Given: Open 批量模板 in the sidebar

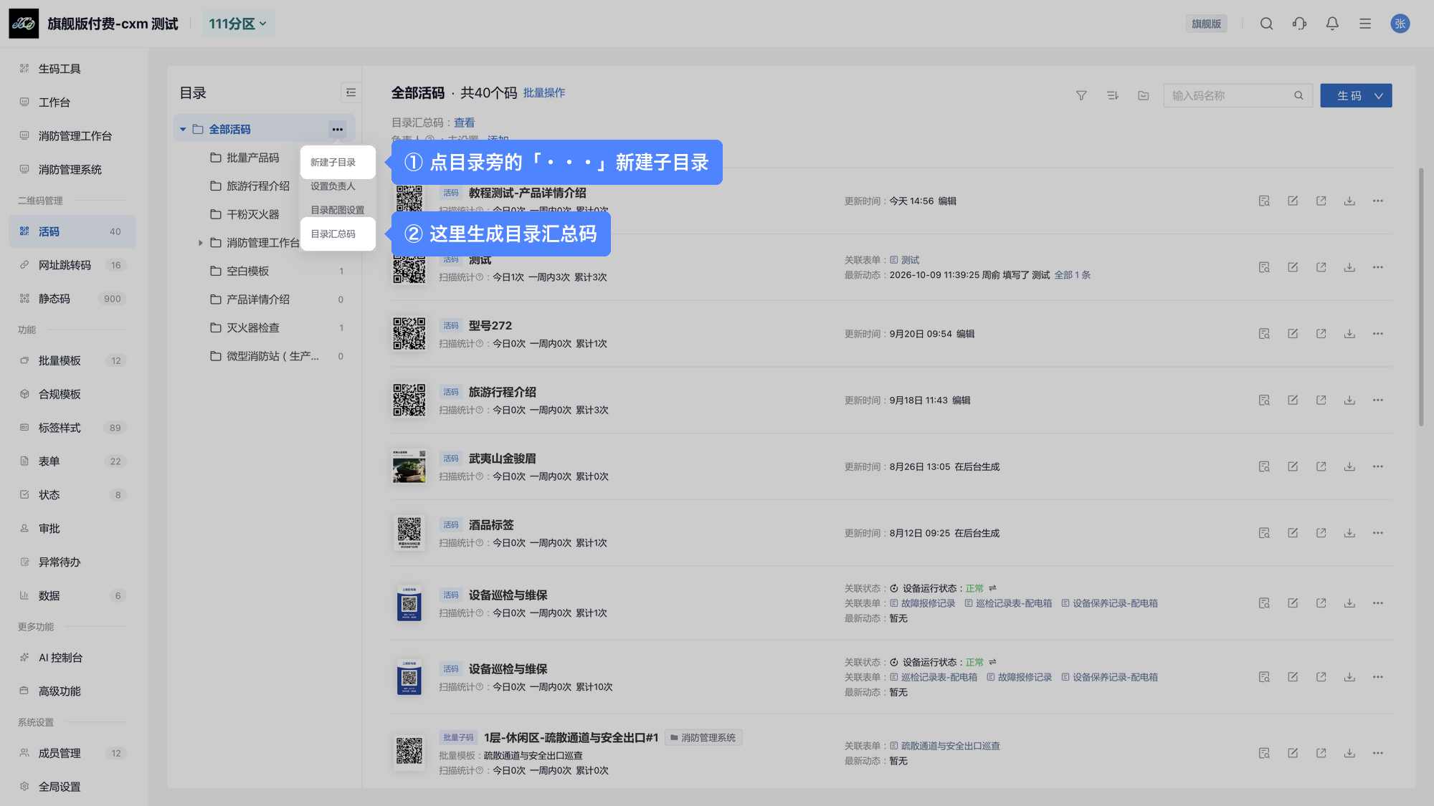Looking at the screenshot, I should (x=72, y=360).
